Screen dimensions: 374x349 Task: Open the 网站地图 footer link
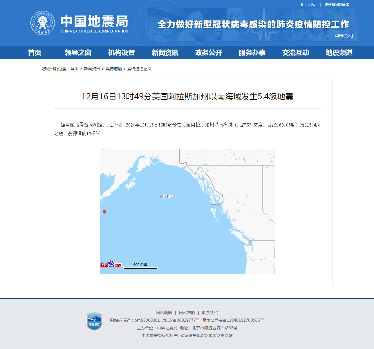pyautogui.click(x=164, y=313)
